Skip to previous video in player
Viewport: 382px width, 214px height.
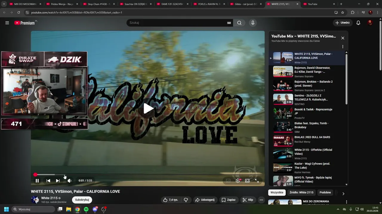tap(48, 181)
